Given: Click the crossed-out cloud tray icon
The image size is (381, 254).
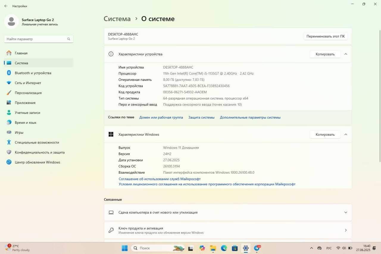Looking at the screenshot, I should pos(319,248).
